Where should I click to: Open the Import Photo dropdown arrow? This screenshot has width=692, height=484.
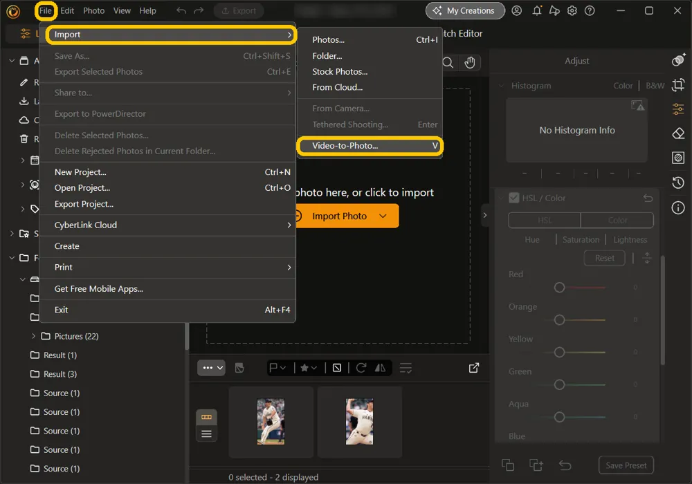(383, 216)
